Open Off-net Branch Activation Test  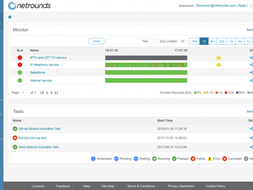pos(40,129)
